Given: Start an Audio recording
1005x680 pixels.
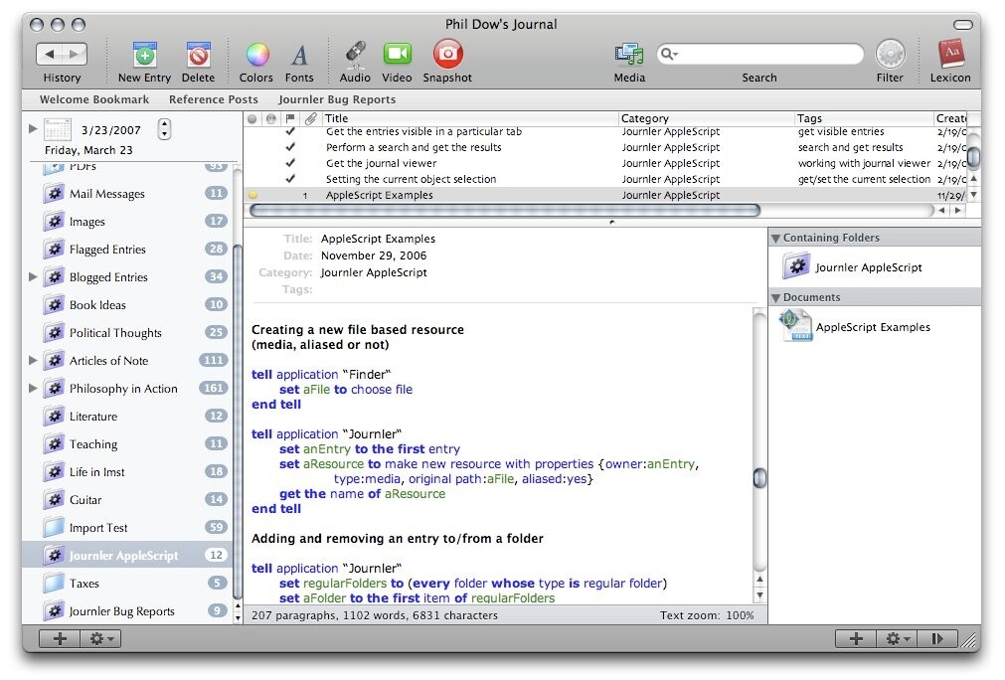Looking at the screenshot, I should [x=355, y=55].
